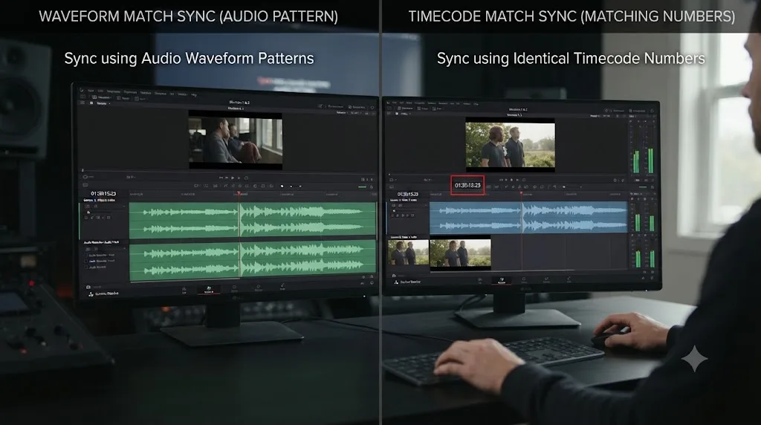Click the app logo in left monitor menu bar
761x425 pixels.
[82, 90]
